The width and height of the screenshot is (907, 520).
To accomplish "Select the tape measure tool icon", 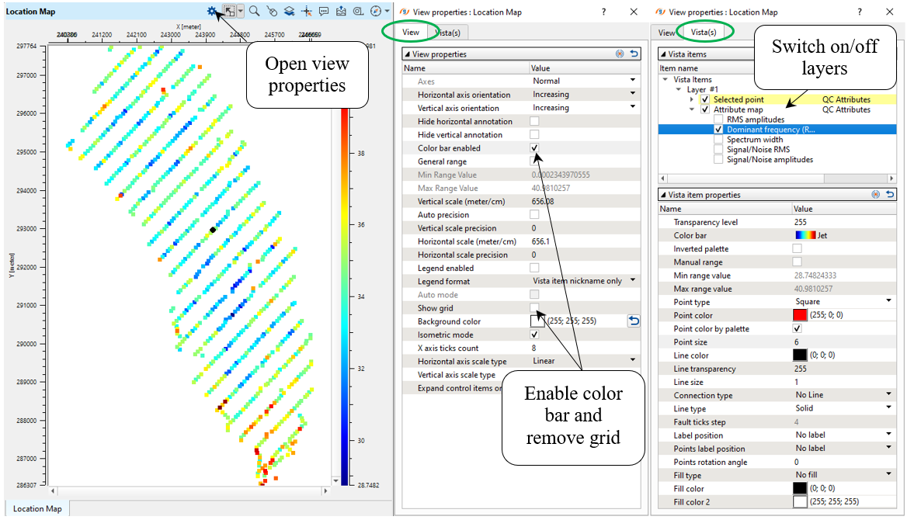I will [x=358, y=12].
